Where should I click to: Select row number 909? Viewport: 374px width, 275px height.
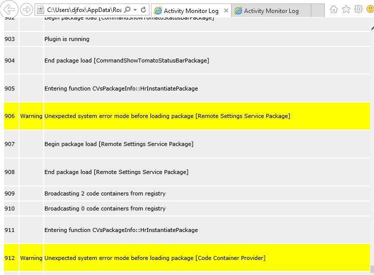point(10,193)
